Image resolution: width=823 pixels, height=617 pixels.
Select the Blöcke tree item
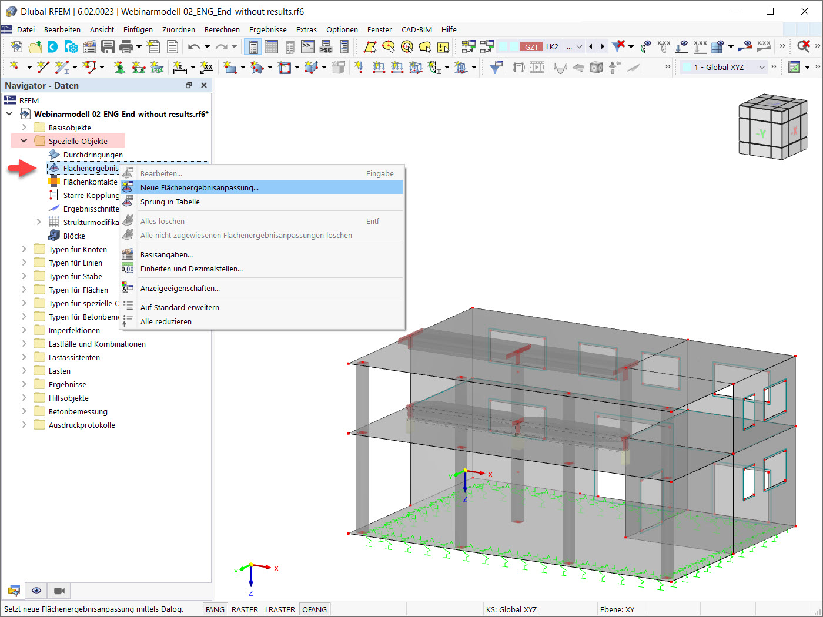click(x=74, y=236)
